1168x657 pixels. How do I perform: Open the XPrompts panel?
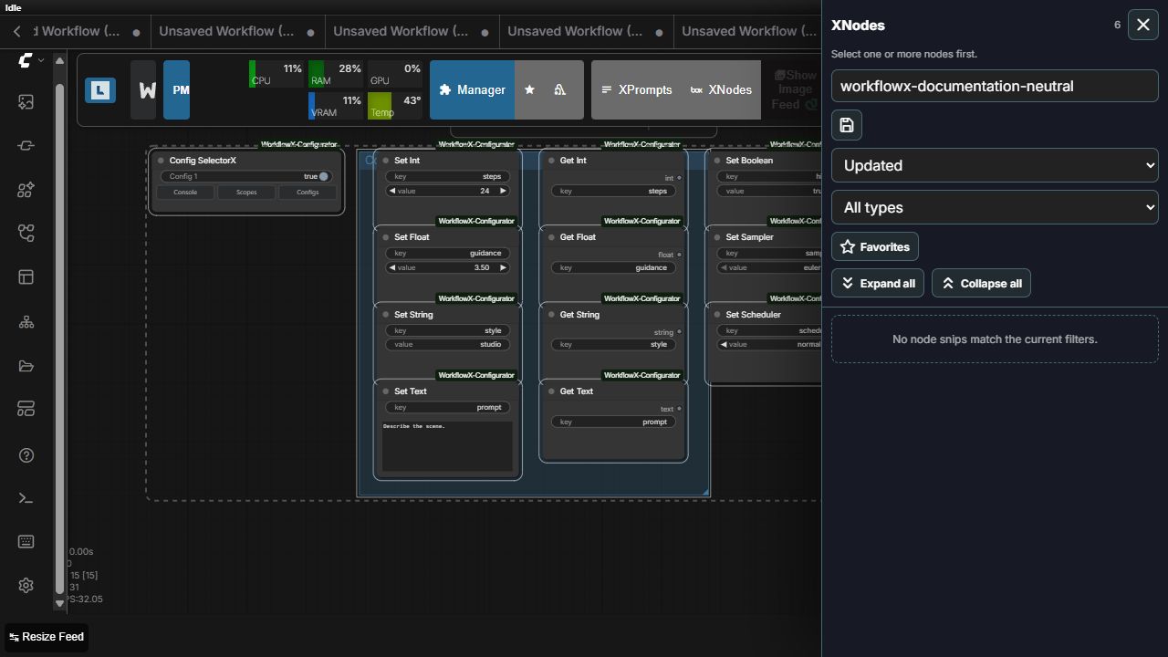(x=637, y=89)
